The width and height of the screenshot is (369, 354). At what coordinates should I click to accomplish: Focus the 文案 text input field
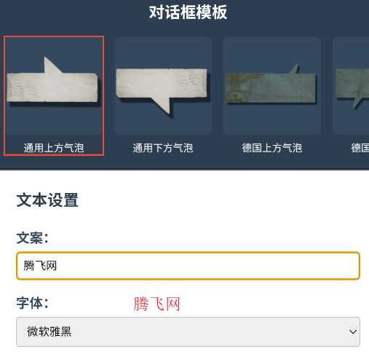(x=188, y=266)
